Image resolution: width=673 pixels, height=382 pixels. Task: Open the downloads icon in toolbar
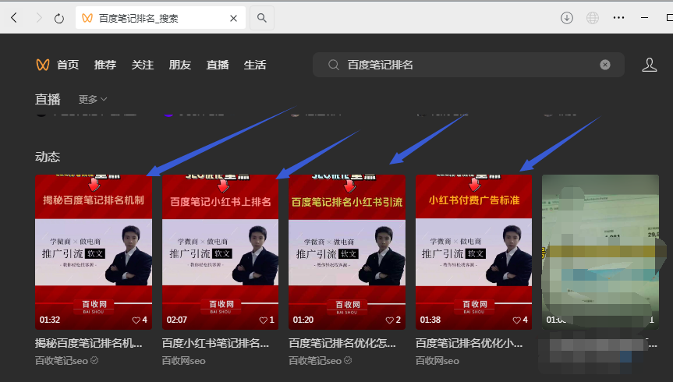pyautogui.click(x=567, y=18)
